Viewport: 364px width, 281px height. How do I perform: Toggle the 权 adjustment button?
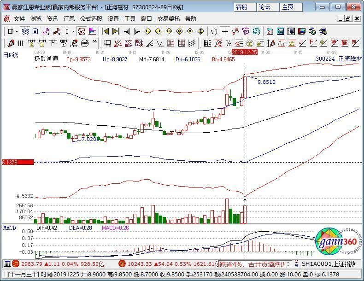coord(82,31)
